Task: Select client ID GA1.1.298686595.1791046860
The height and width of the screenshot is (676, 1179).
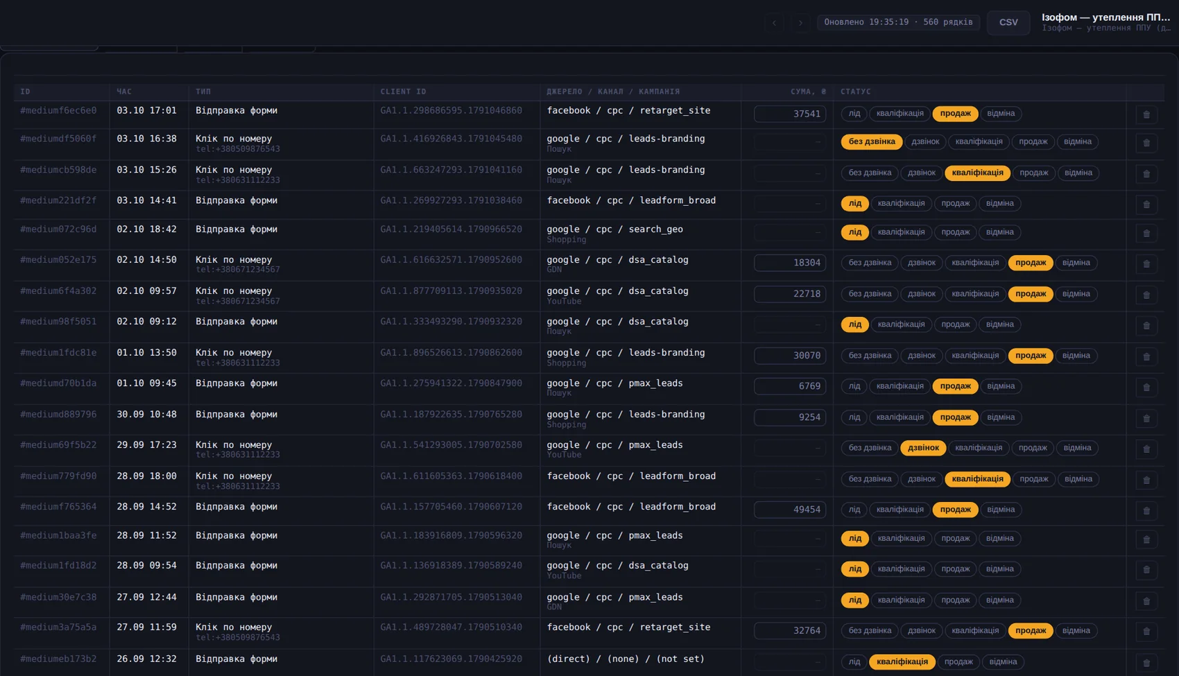Action: coord(451,110)
